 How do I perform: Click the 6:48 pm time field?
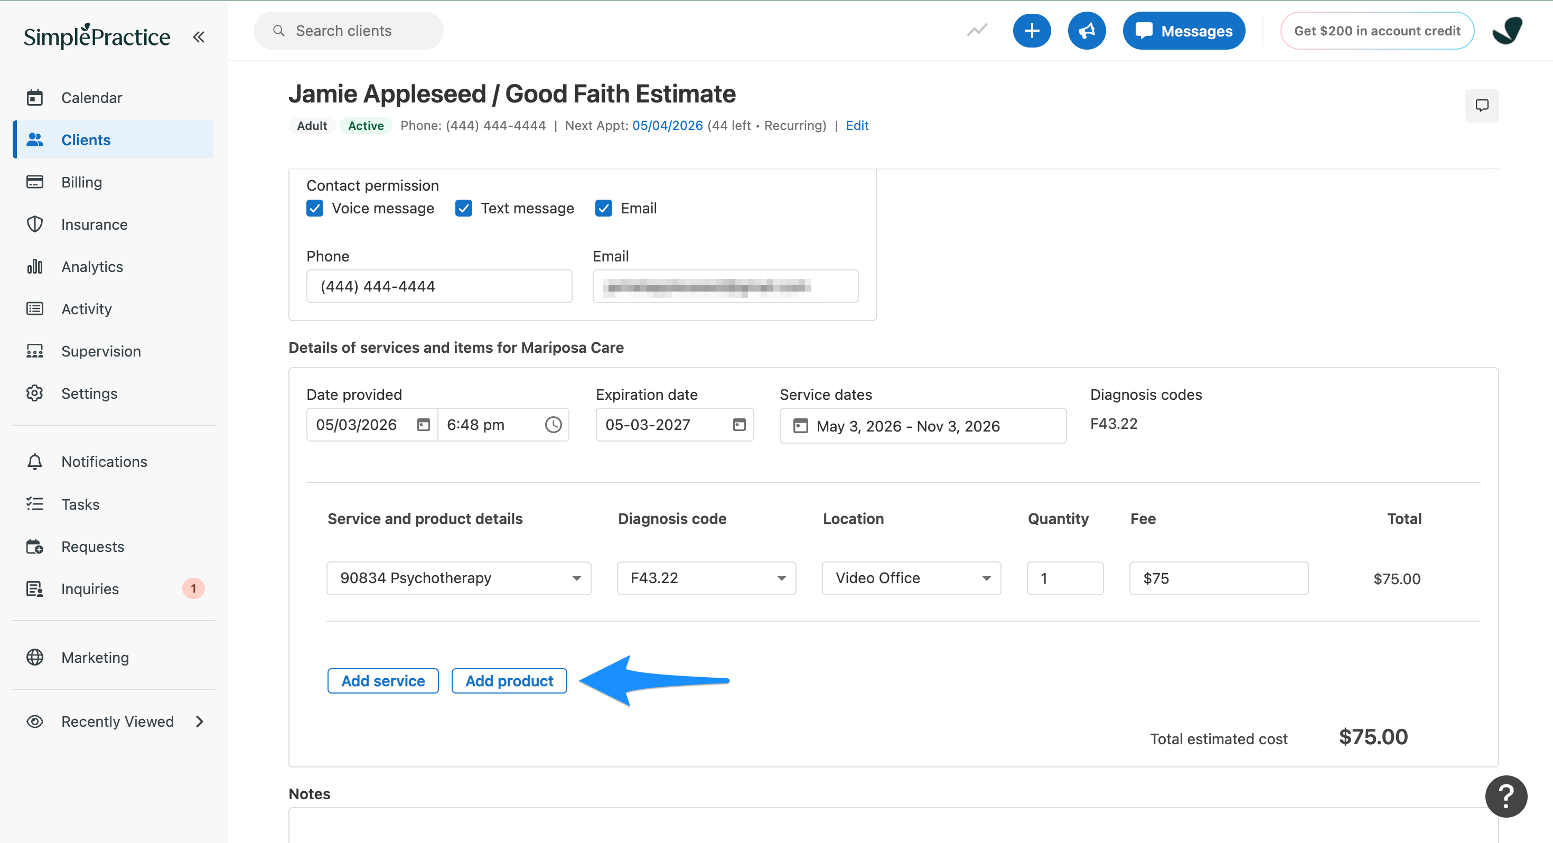503,425
